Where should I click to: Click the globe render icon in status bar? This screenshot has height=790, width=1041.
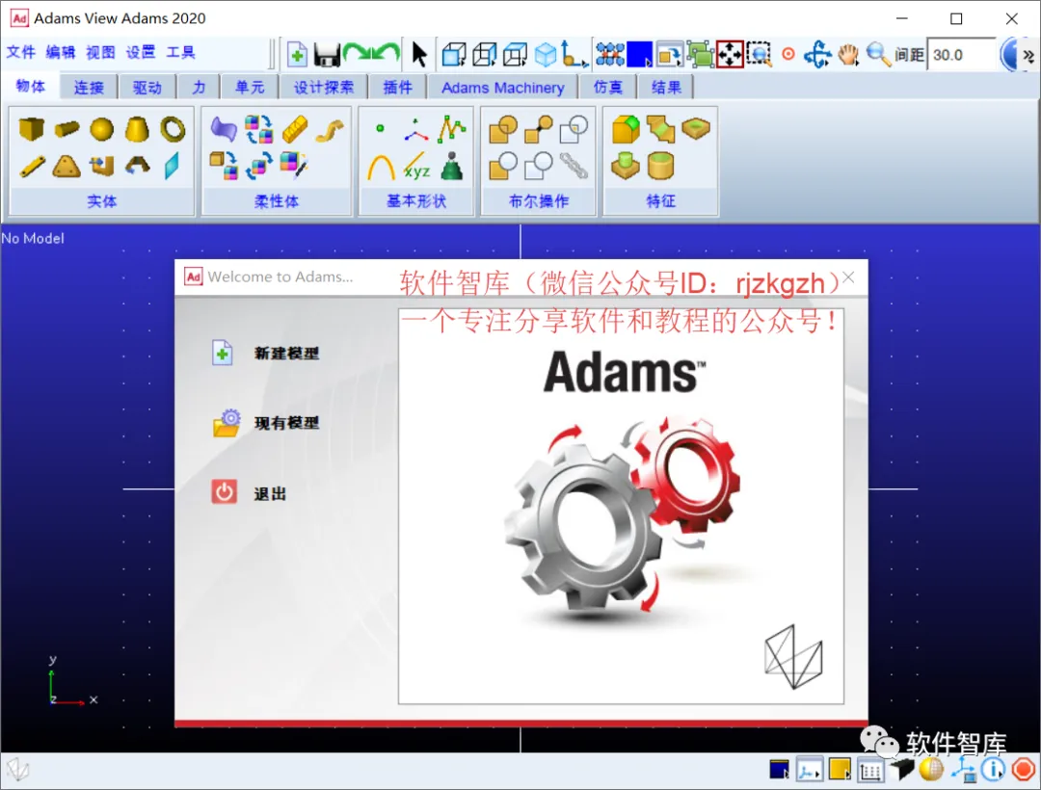(931, 770)
